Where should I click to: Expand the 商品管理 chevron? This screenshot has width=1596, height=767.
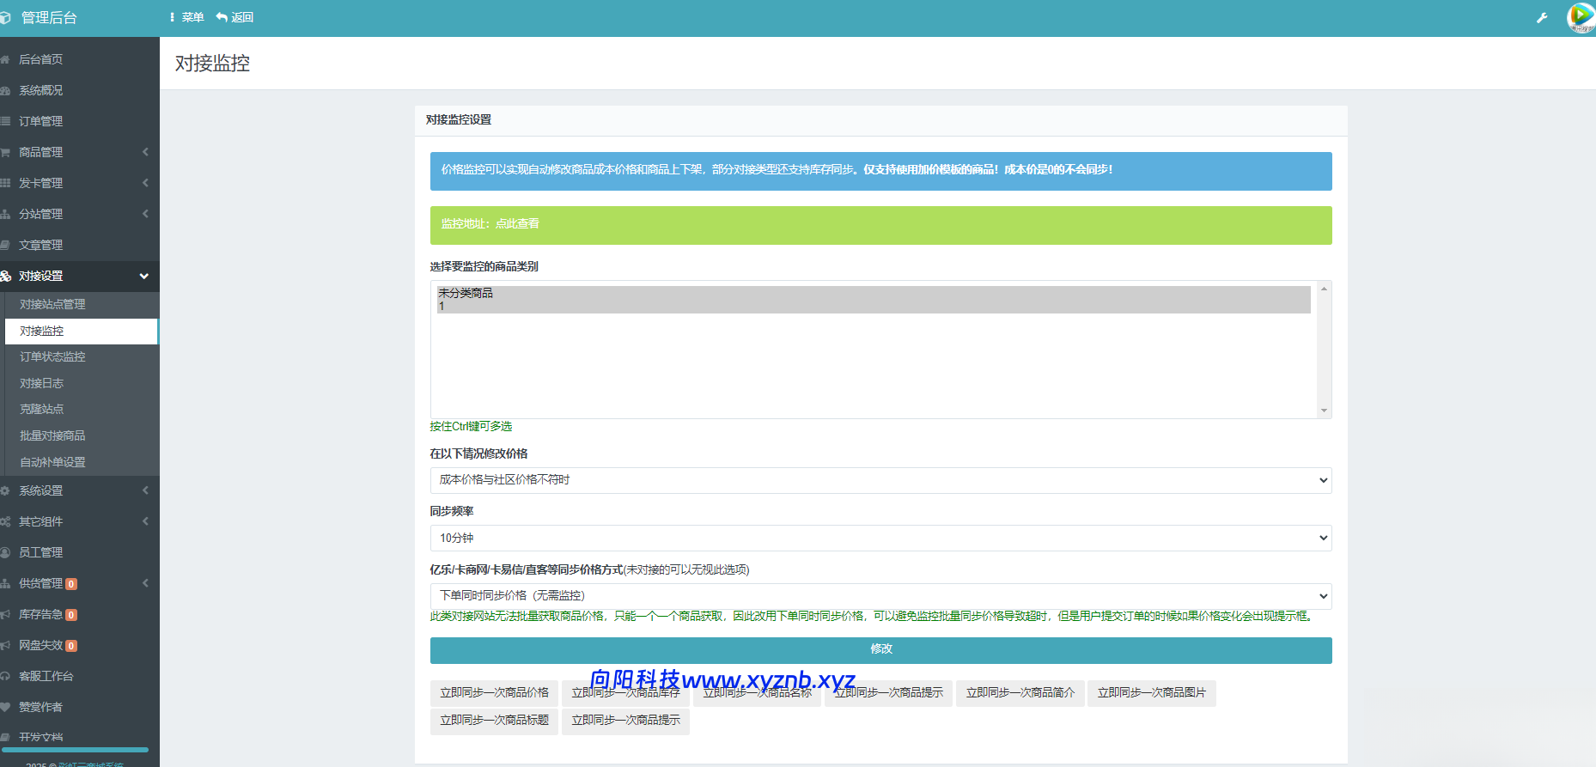click(x=145, y=152)
